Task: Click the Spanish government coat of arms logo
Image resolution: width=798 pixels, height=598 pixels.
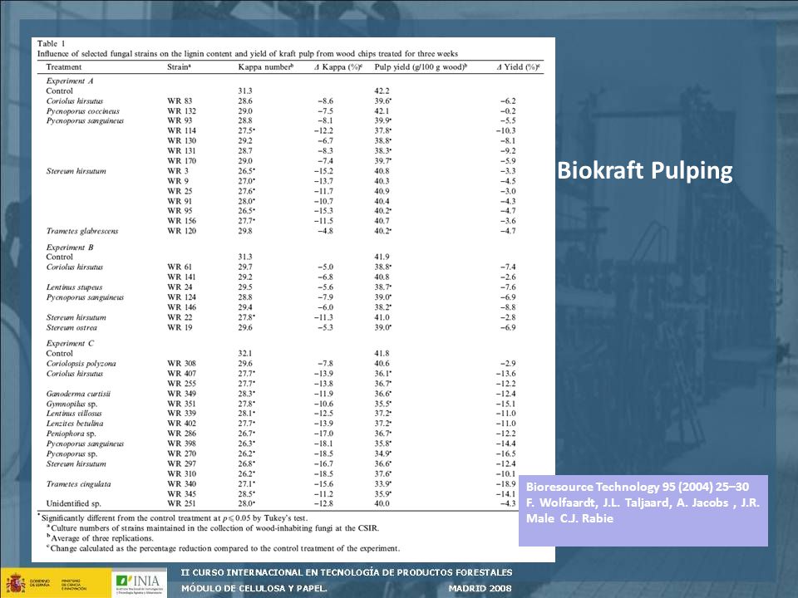Action: [x=16, y=584]
